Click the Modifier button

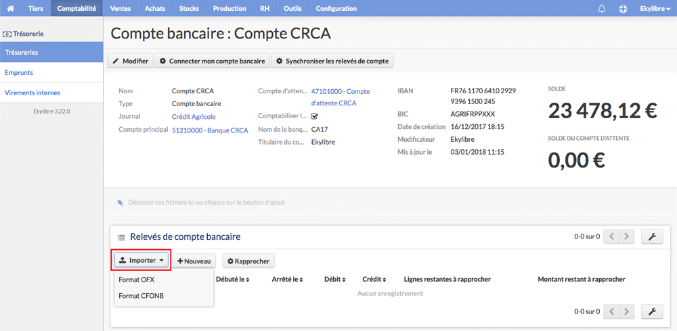click(x=130, y=61)
